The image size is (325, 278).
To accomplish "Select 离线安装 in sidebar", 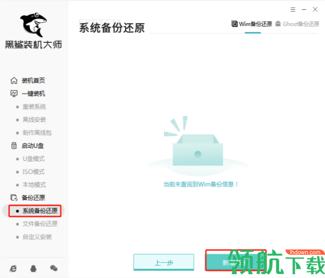I will (x=34, y=120).
